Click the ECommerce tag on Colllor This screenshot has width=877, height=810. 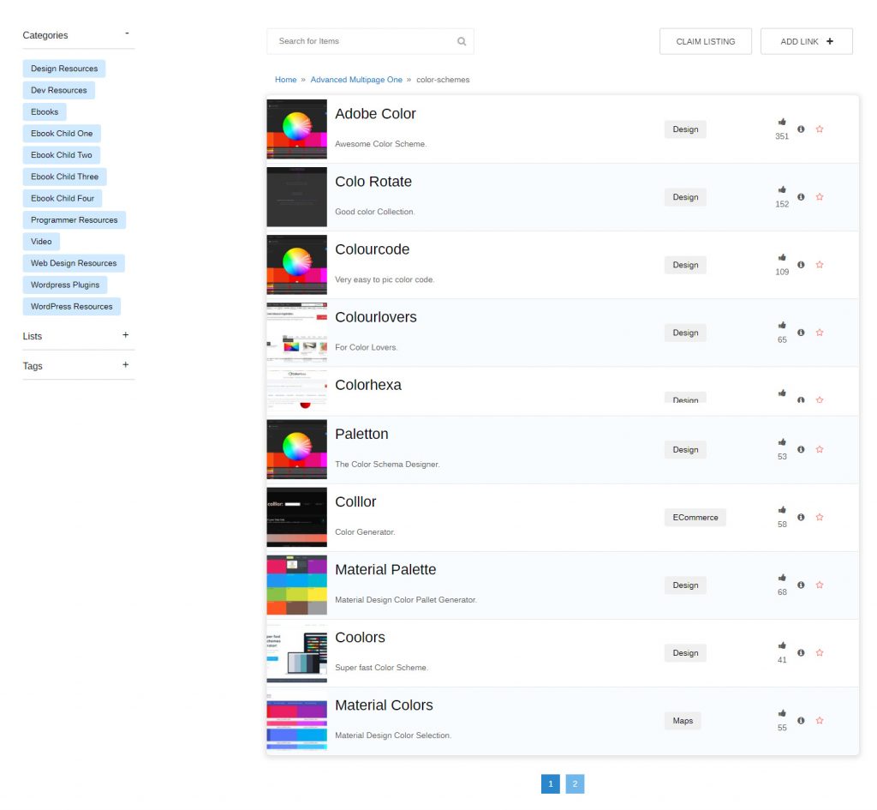695,517
